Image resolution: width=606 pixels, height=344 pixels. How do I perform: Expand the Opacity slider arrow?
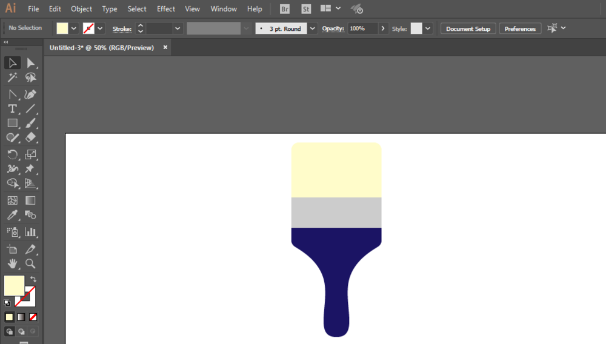pyautogui.click(x=383, y=28)
